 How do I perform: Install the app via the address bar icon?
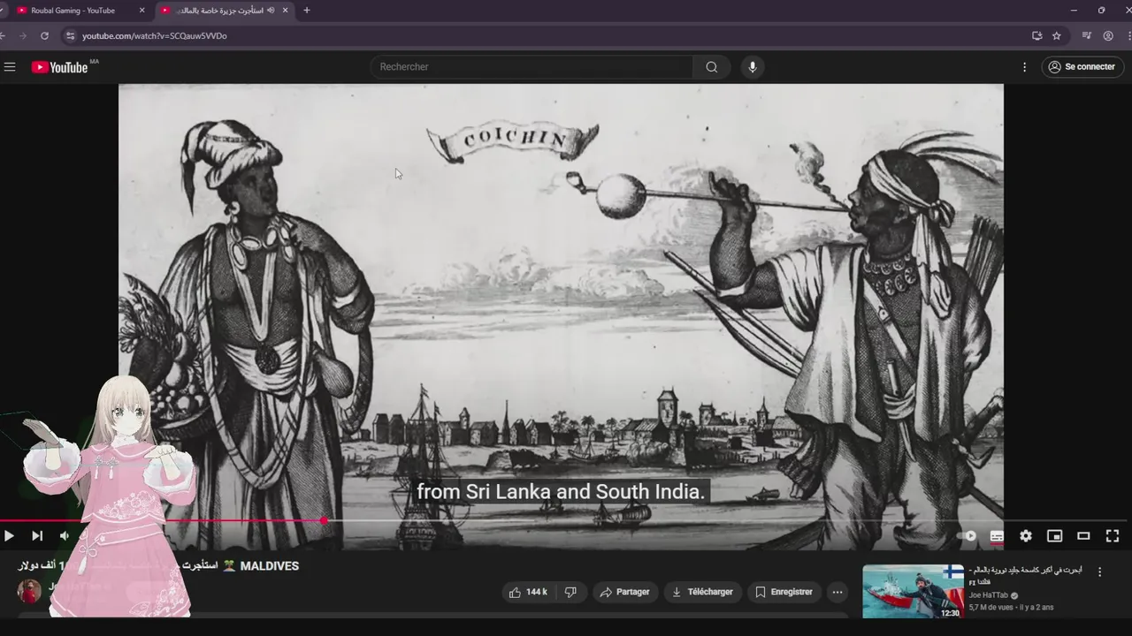click(x=1036, y=36)
